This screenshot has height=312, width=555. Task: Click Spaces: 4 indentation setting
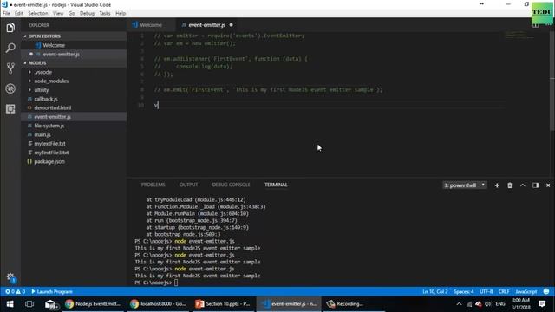[x=464, y=291]
